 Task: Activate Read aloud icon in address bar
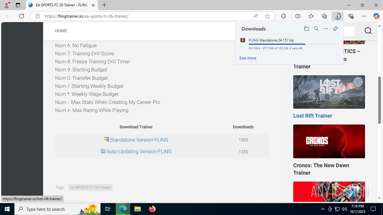[x=256, y=16]
